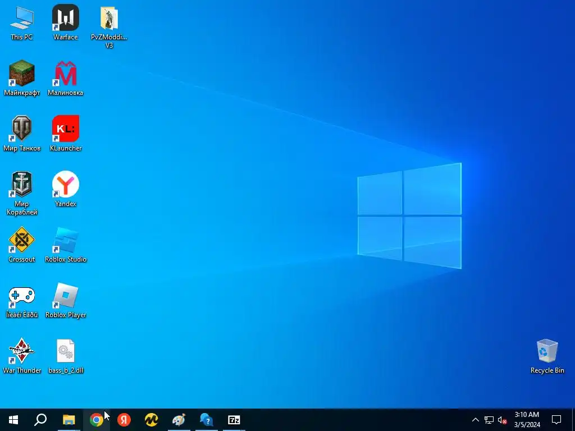Screen dimensions: 575x431
Task: Open the Action Center notifications
Action: (556, 420)
